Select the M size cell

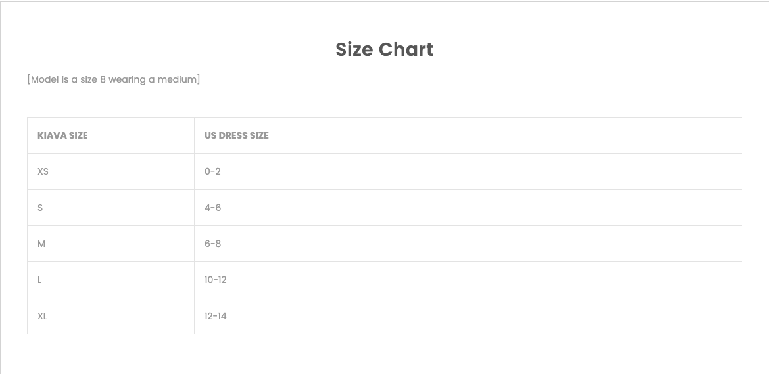[x=41, y=244]
